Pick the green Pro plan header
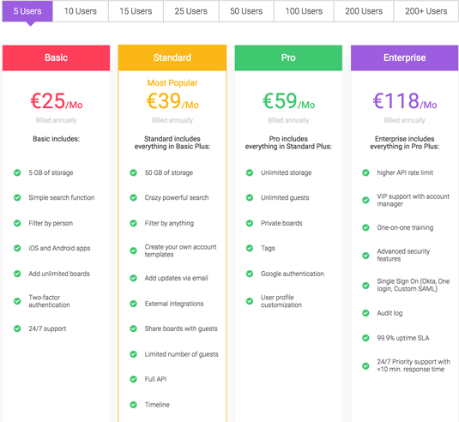Screen dimensions: 459x422 (x=288, y=57)
